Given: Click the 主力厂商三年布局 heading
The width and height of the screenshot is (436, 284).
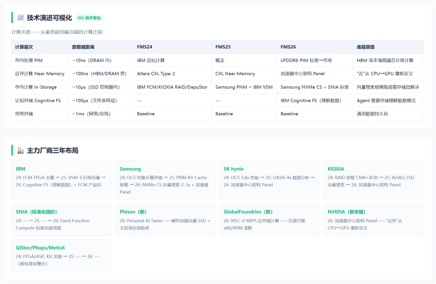Looking at the screenshot, I should click(x=52, y=150).
